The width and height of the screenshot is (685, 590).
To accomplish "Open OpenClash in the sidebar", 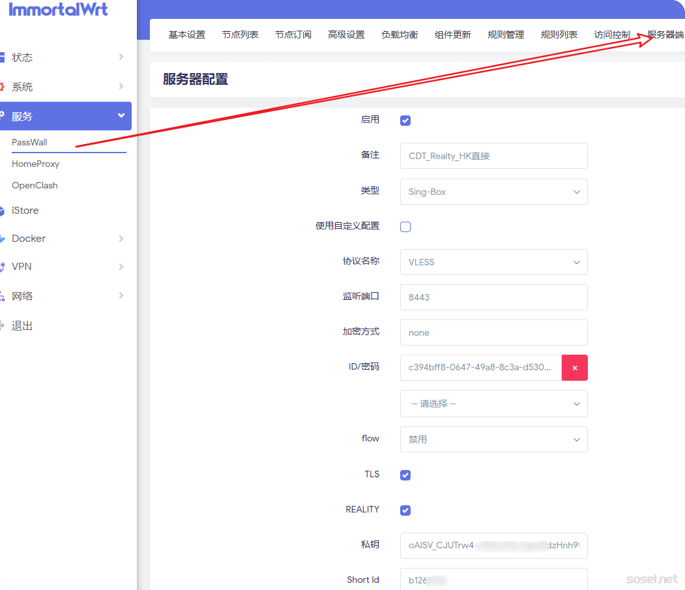I will 35,186.
